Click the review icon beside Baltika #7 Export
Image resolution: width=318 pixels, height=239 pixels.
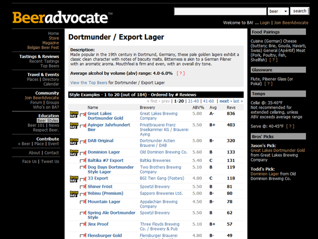pyautogui.click(x=83, y=160)
